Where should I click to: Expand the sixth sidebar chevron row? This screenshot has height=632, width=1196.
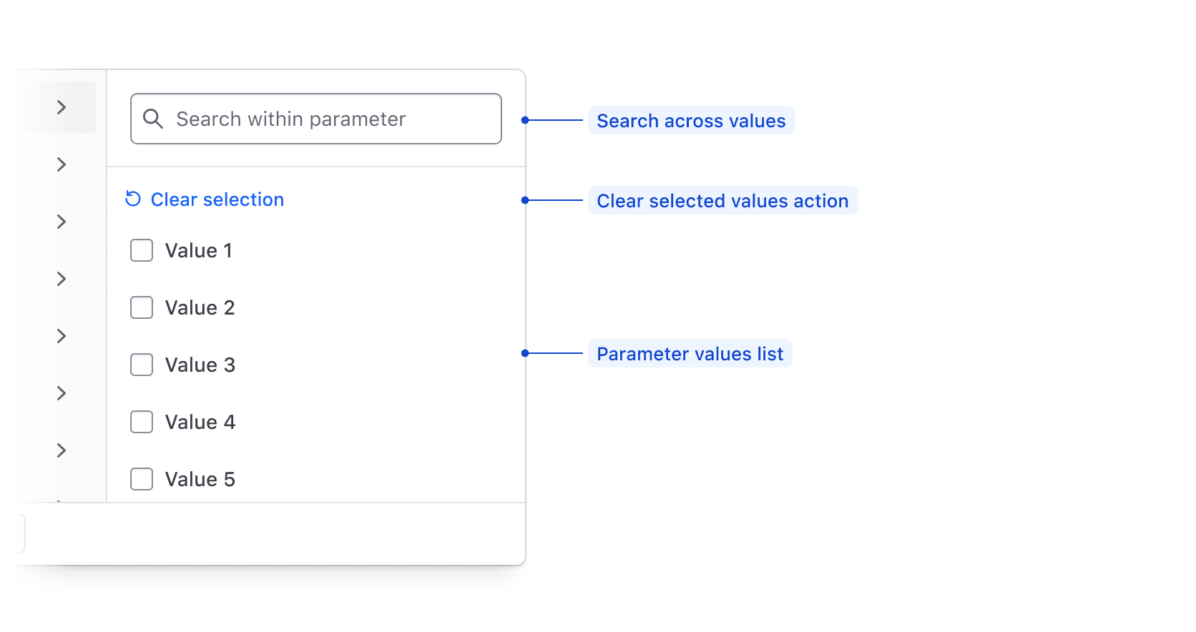point(62,393)
